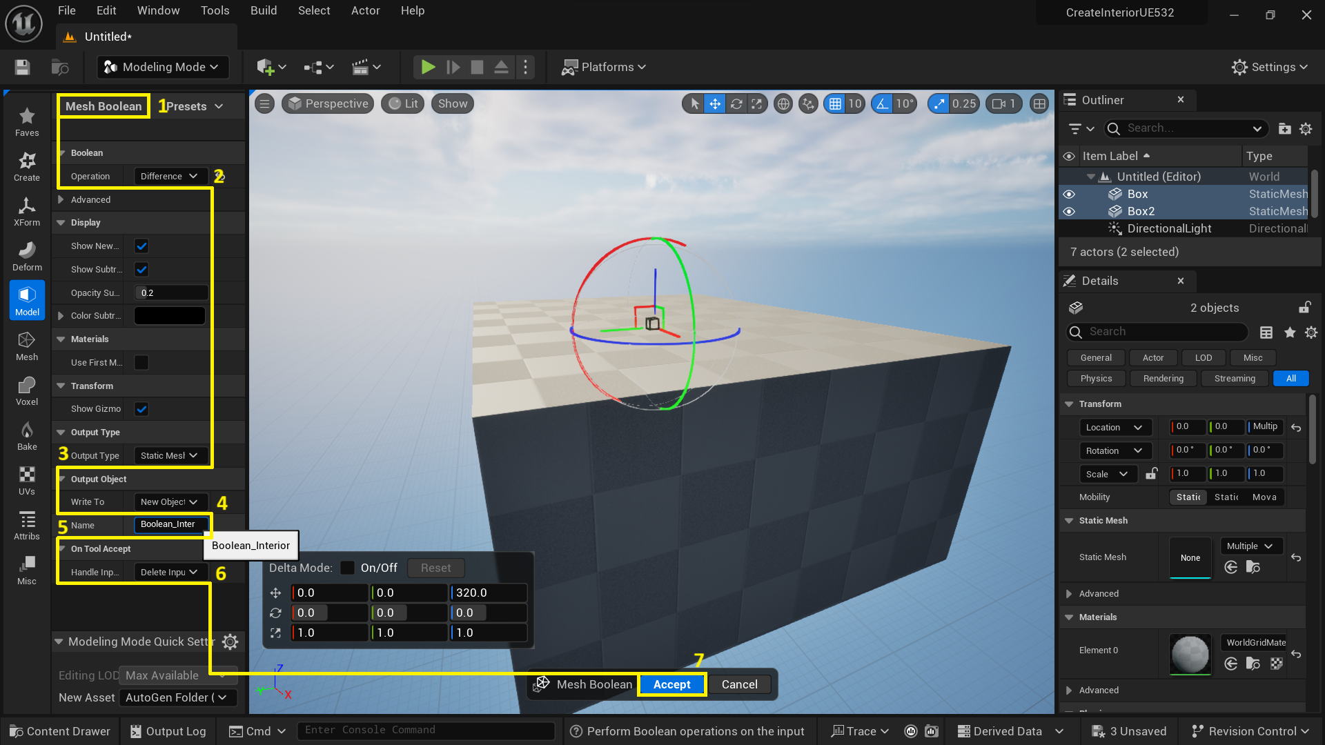The image size is (1325, 745).
Task: Change the Output Type dropdown
Action: coord(169,455)
